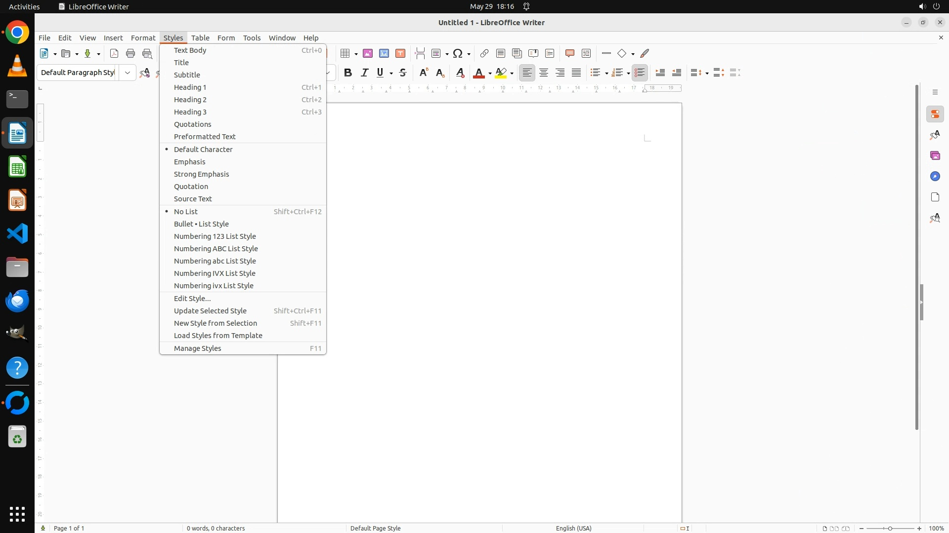Click the Strikethrough formatting icon
This screenshot has height=533, width=949.
(403, 73)
